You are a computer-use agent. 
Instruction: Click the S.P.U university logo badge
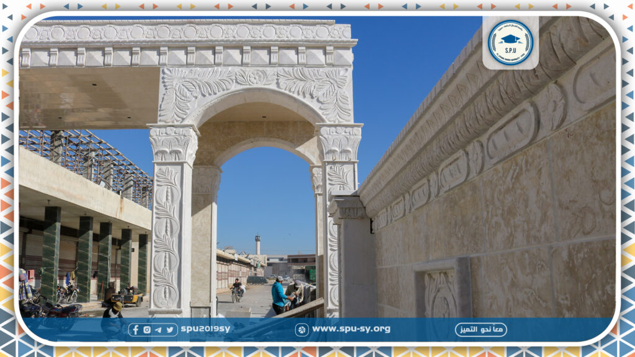click(510, 43)
